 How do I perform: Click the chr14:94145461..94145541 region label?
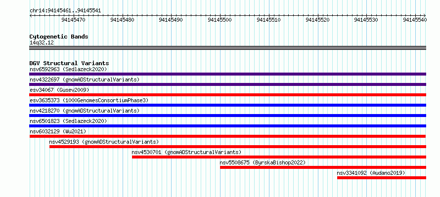pos(65,11)
